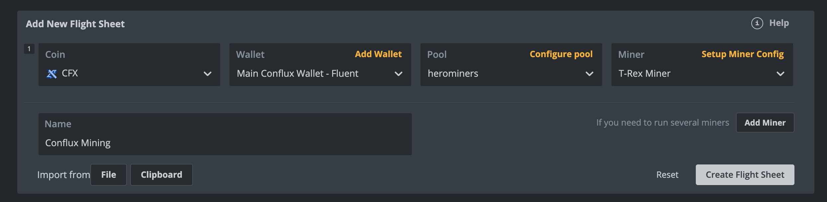Click the miner row number badge
The image size is (827, 202).
click(29, 48)
